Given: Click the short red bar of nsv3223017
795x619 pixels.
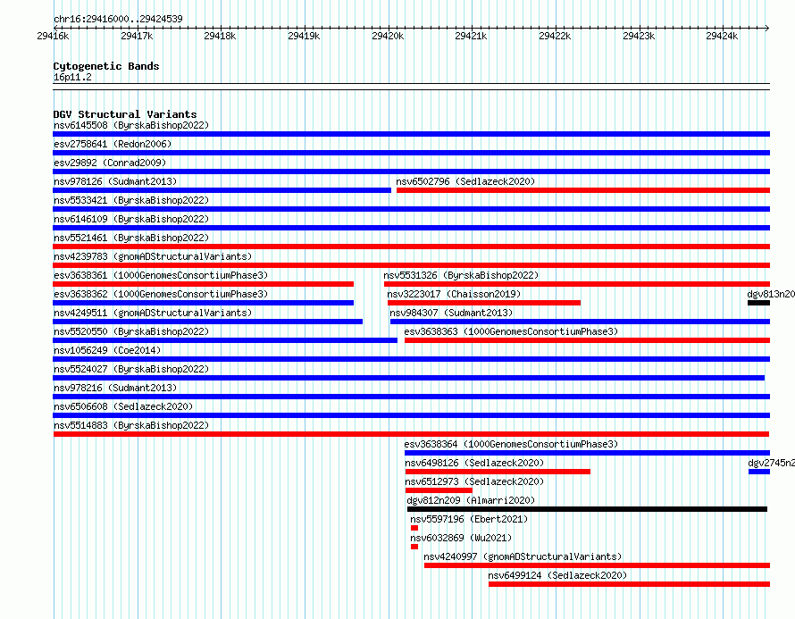Looking at the screenshot, I should pyautogui.click(x=484, y=303).
